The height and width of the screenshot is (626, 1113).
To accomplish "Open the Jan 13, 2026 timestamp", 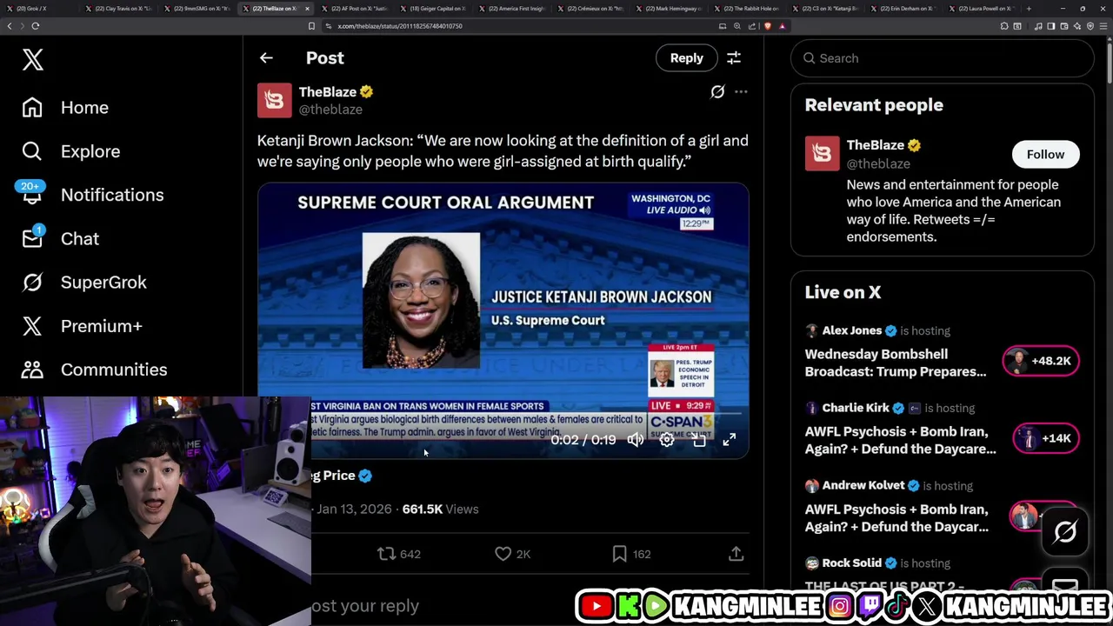I will (x=354, y=509).
